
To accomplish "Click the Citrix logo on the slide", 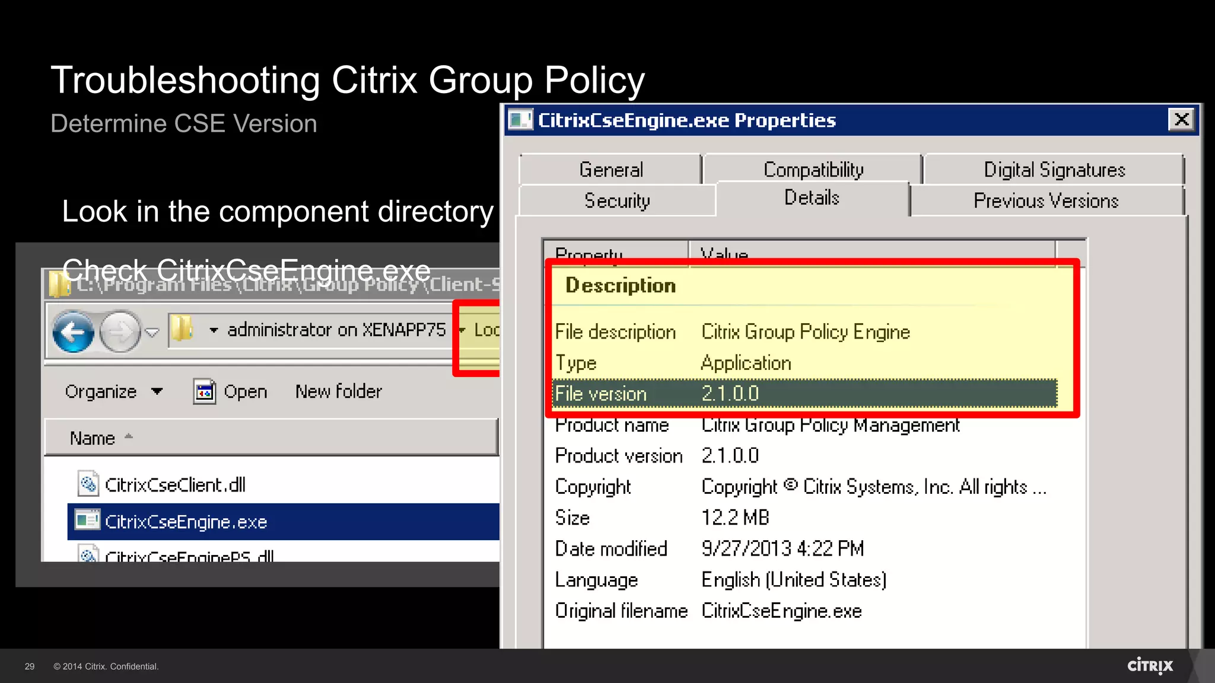I will 1150,666.
